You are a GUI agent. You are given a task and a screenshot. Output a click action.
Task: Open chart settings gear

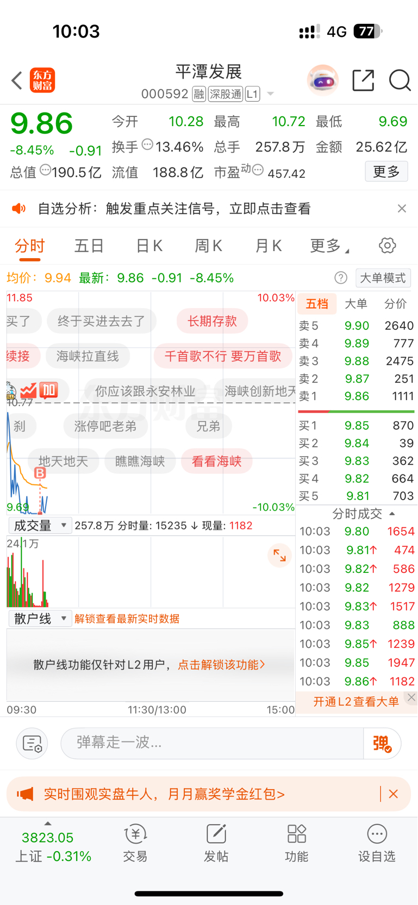tap(387, 246)
